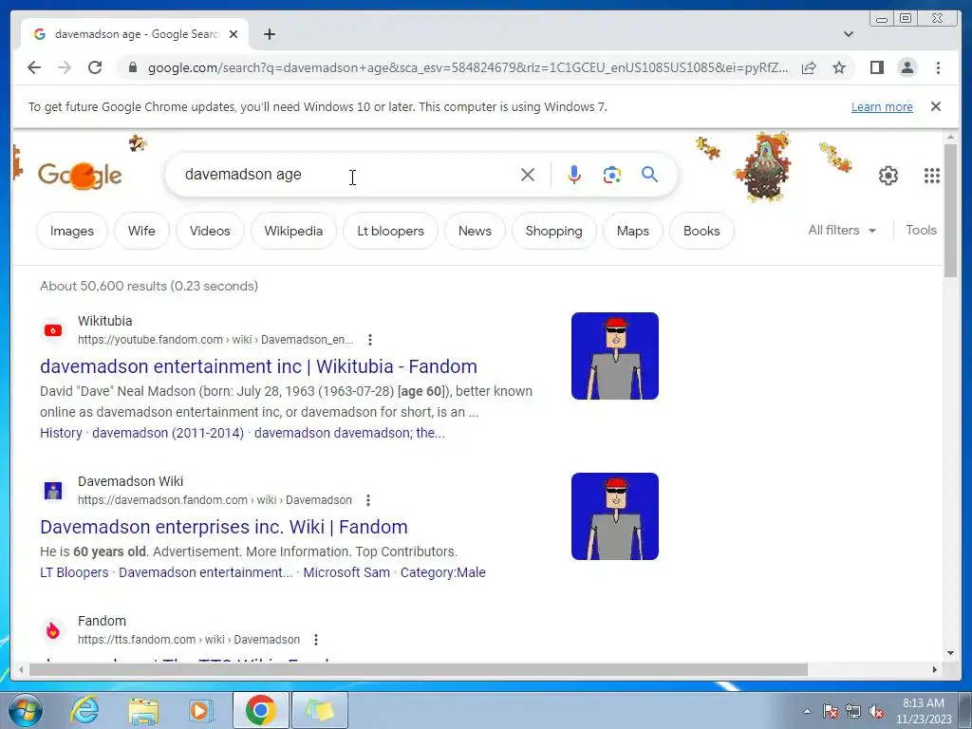Click the muted volume tray icon
972x729 pixels.
[x=876, y=712]
